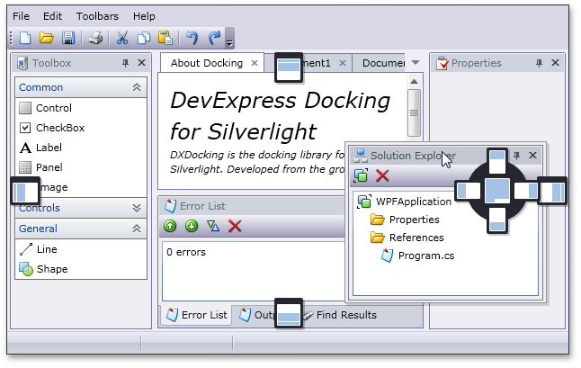The height and width of the screenshot is (368, 581).
Task: Tick the CheckBox item's checkbox icon in Toolbox
Action: point(25,128)
